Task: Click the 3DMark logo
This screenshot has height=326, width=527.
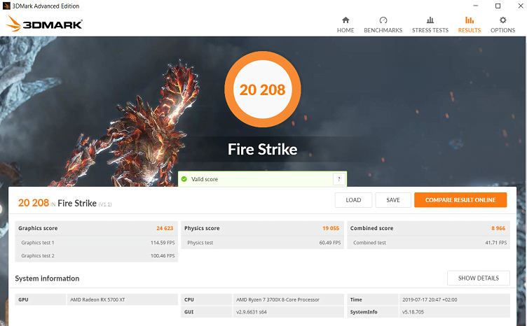Action: pos(46,24)
